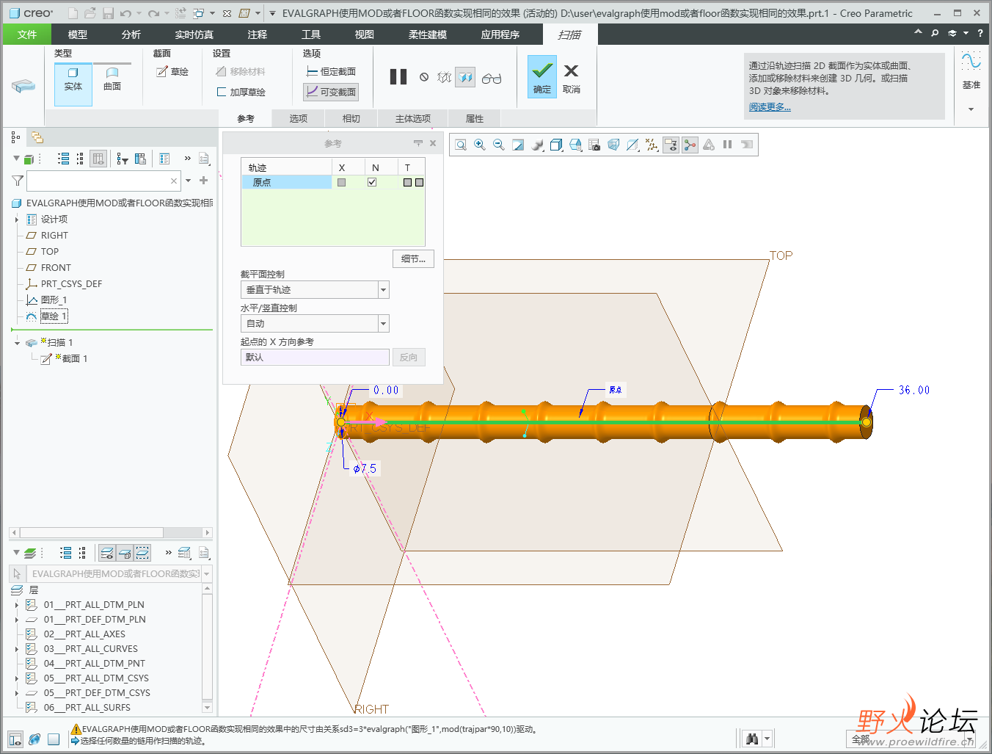Pause the feature with the pause icon
The height and width of the screenshot is (754, 992).
(x=398, y=77)
